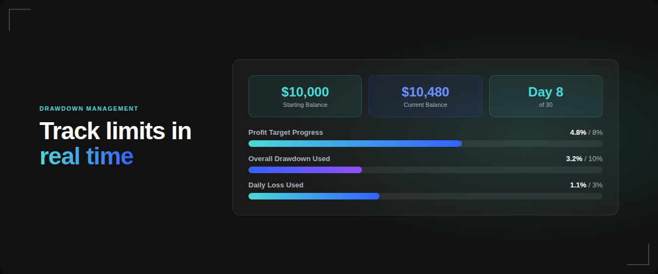
Task: Click the $10,480 balance amount
Action: tap(425, 92)
